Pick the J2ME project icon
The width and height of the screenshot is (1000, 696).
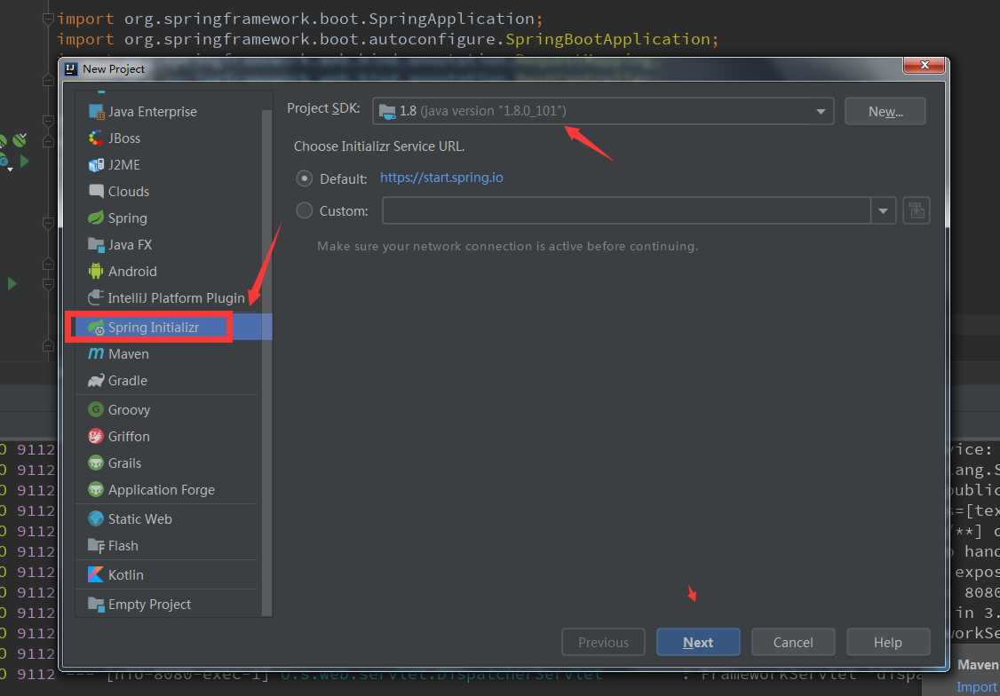[x=96, y=165]
